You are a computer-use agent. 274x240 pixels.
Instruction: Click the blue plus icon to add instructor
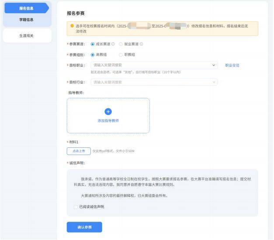tap(108, 111)
